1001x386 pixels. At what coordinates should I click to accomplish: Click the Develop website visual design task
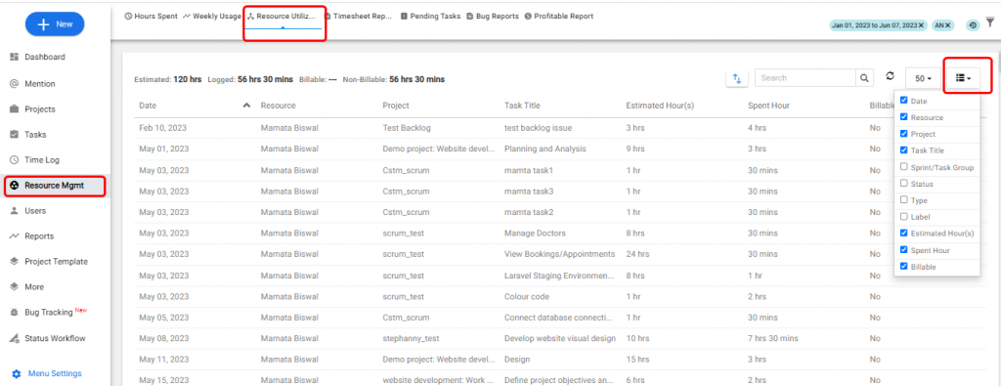560,338
